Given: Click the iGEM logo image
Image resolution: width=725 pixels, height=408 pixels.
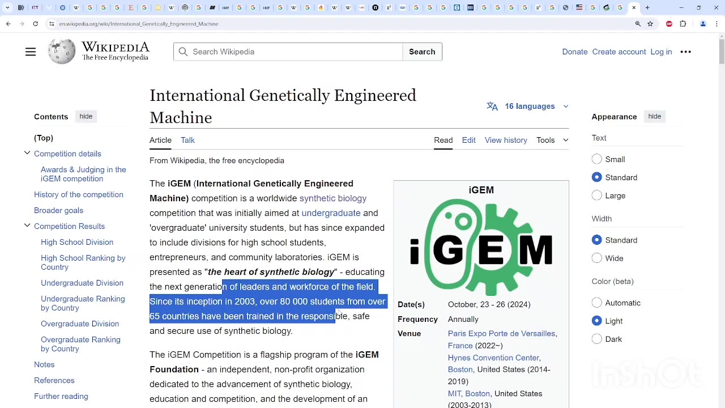Looking at the screenshot, I should (481, 247).
